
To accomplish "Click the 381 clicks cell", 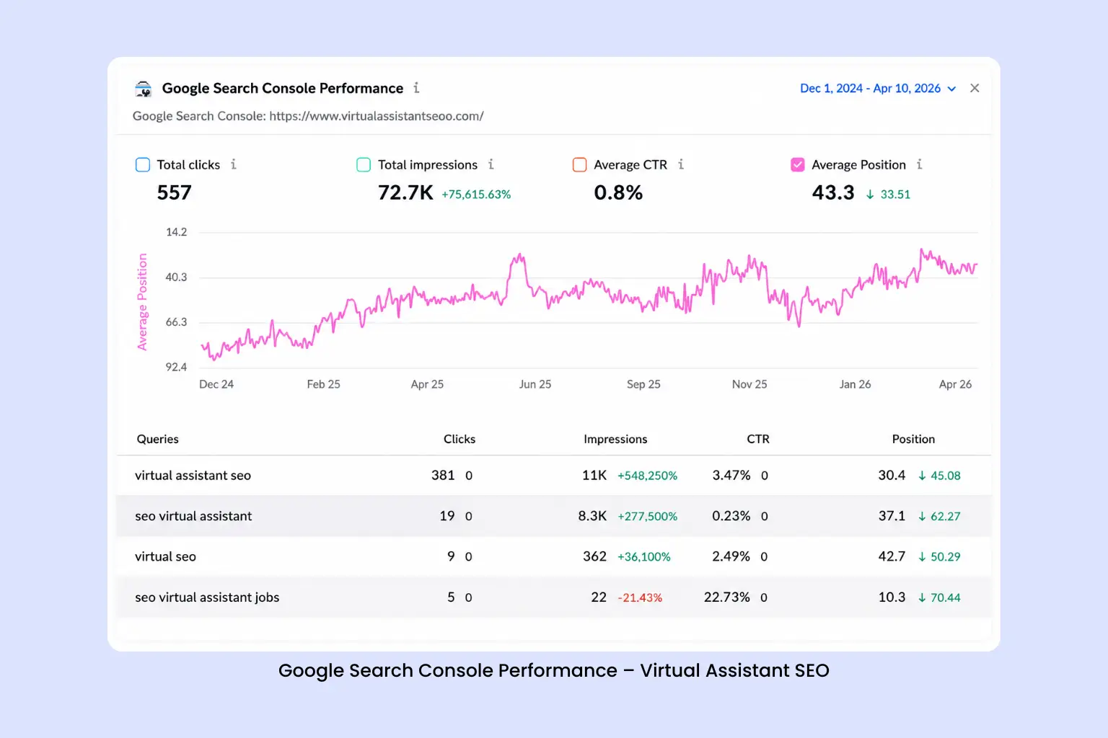I will click(x=443, y=476).
